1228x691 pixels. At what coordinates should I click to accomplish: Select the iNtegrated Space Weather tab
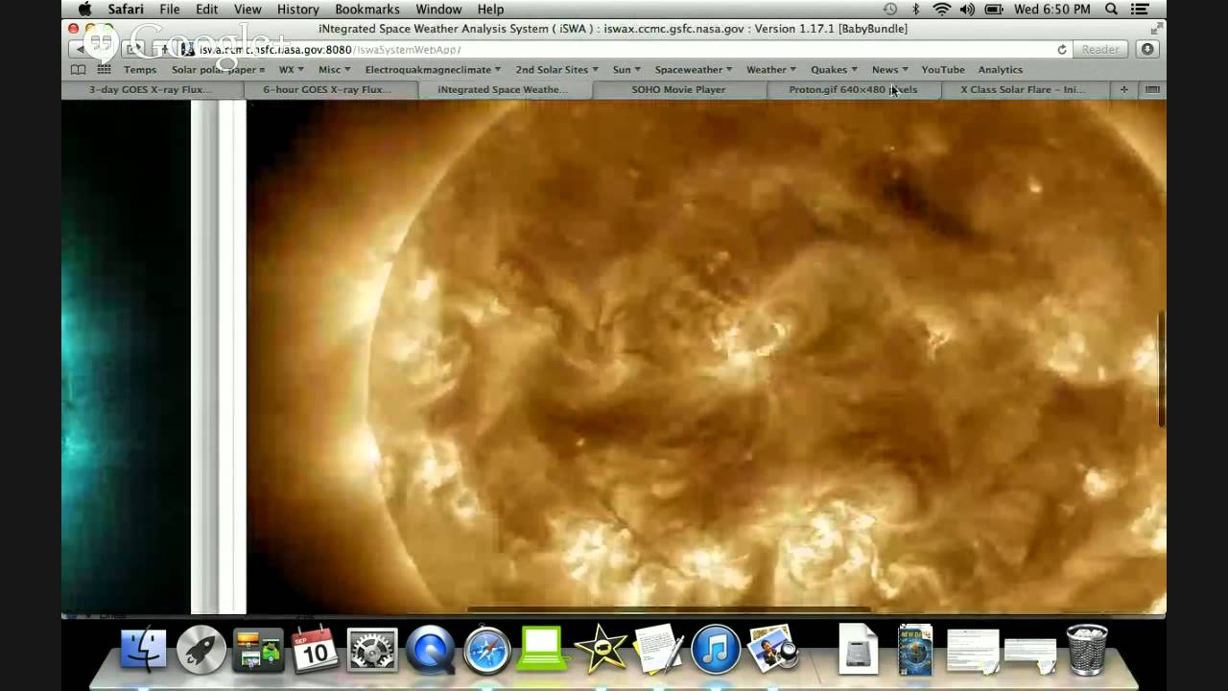(503, 89)
